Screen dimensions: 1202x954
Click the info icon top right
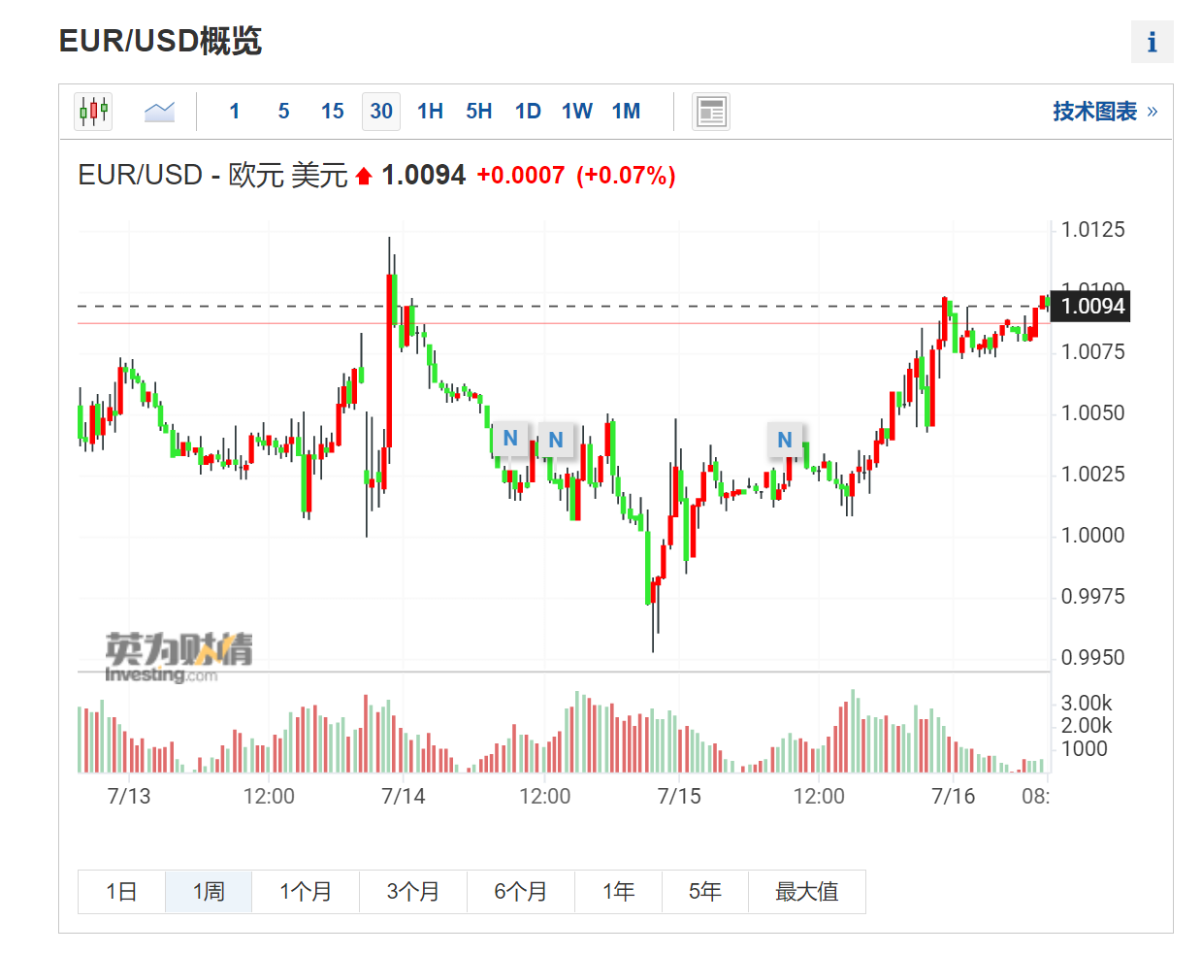(x=1152, y=42)
